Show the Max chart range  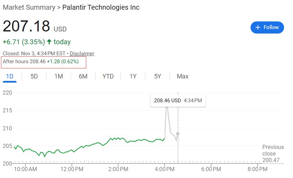pyautogui.click(x=183, y=76)
